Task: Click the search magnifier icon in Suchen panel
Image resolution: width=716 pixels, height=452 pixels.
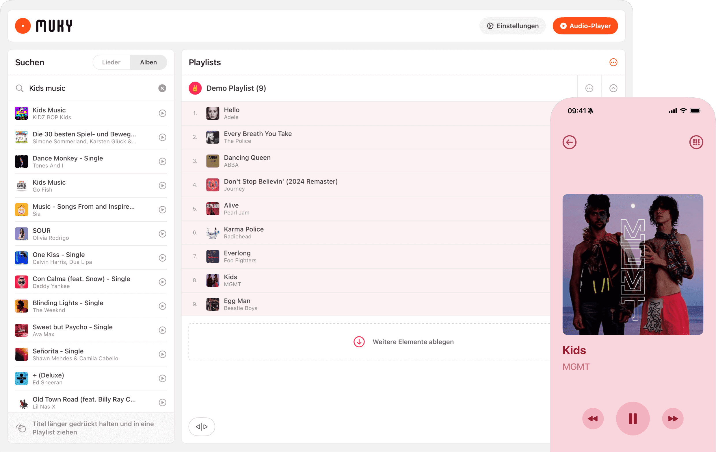Action: click(x=19, y=88)
